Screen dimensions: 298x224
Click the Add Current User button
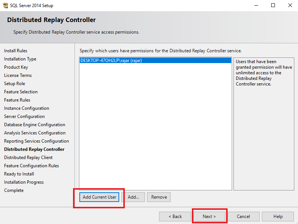pos(99,197)
